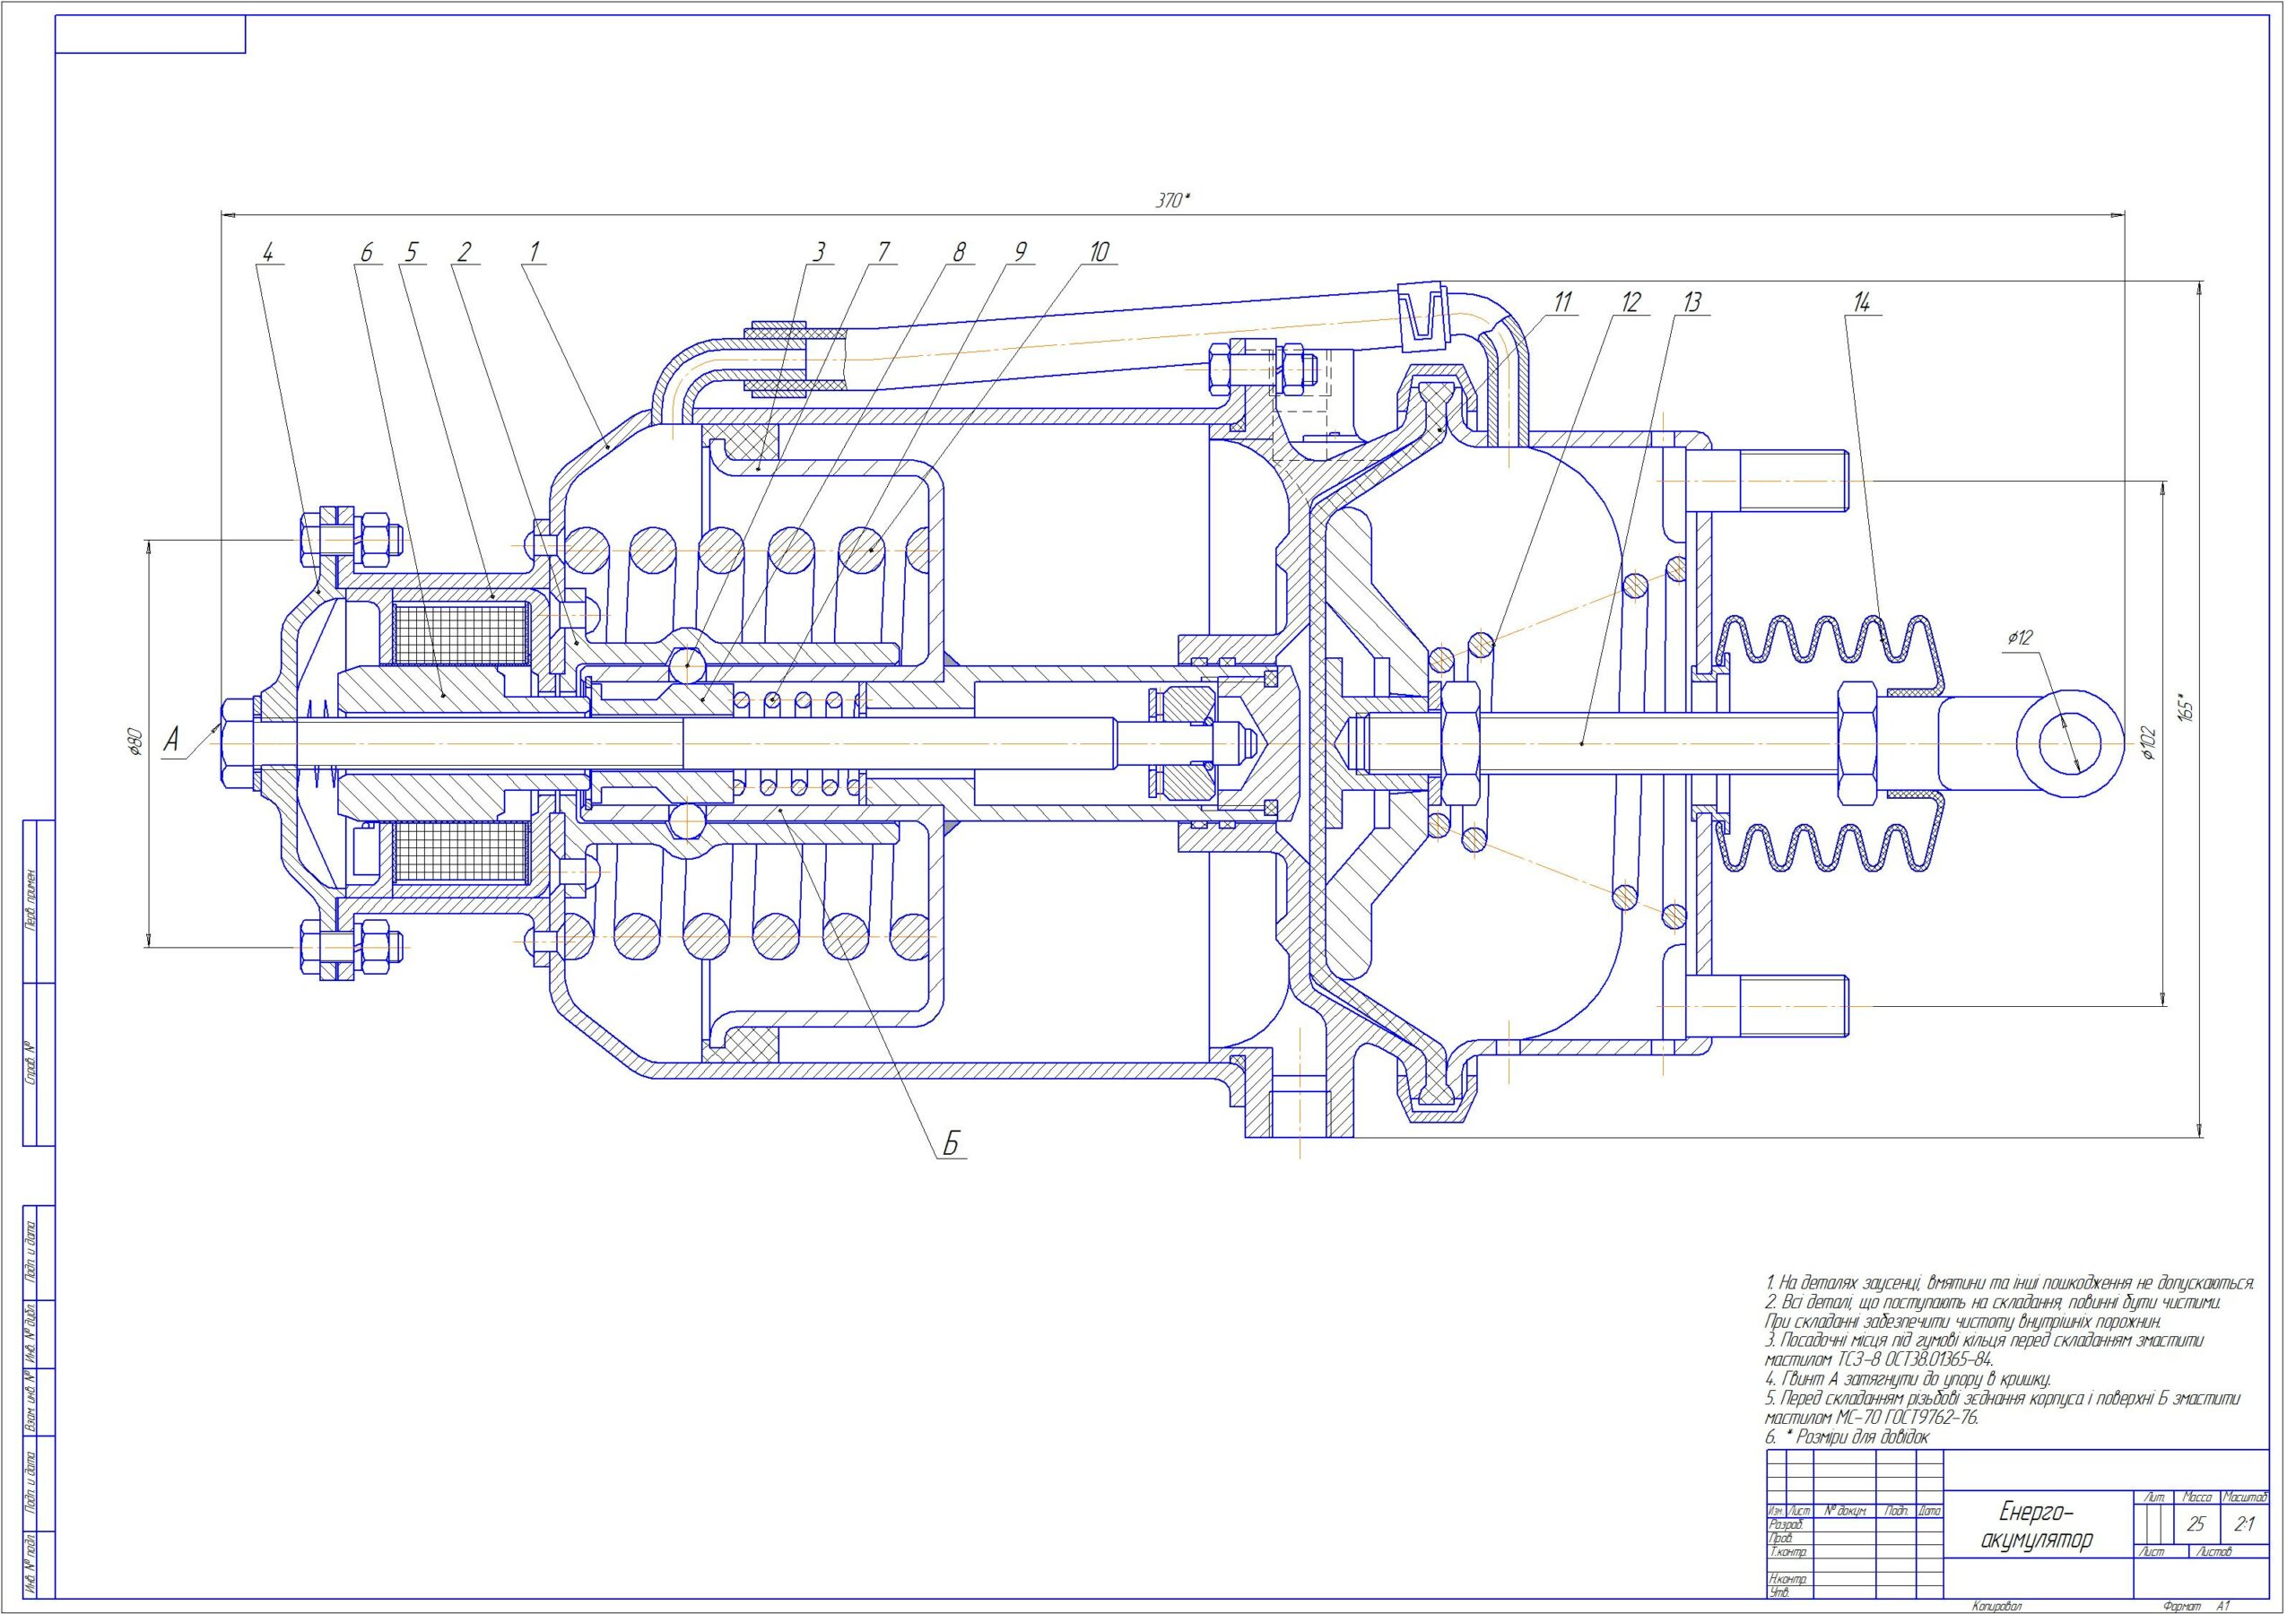
Task: Click the eyelet diameter label "ø12"
Action: click(x=2019, y=637)
